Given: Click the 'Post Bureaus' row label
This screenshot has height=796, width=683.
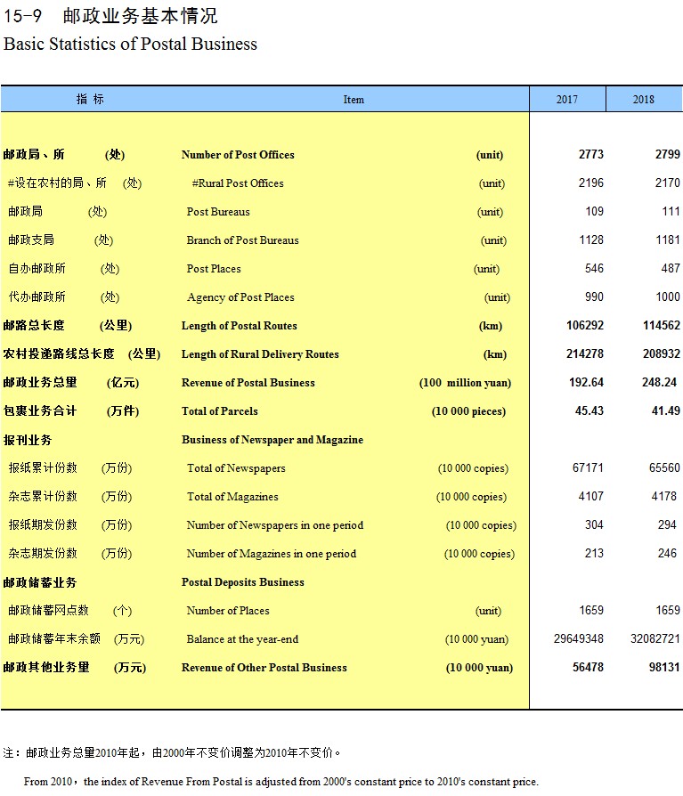Looking at the screenshot, I should click(218, 212).
